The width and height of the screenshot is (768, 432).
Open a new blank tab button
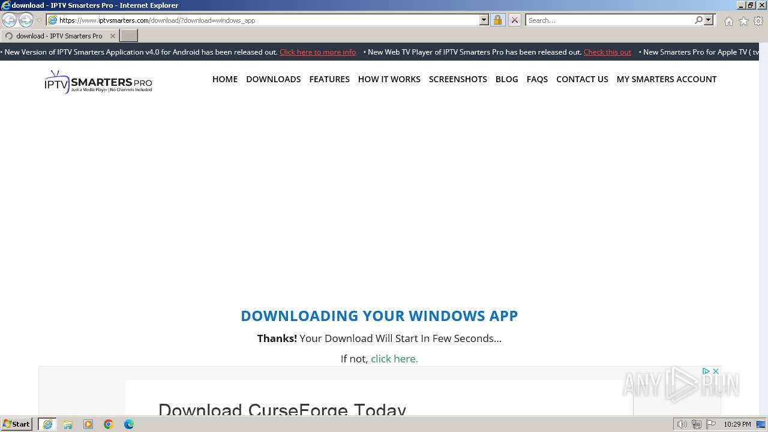[x=129, y=36]
